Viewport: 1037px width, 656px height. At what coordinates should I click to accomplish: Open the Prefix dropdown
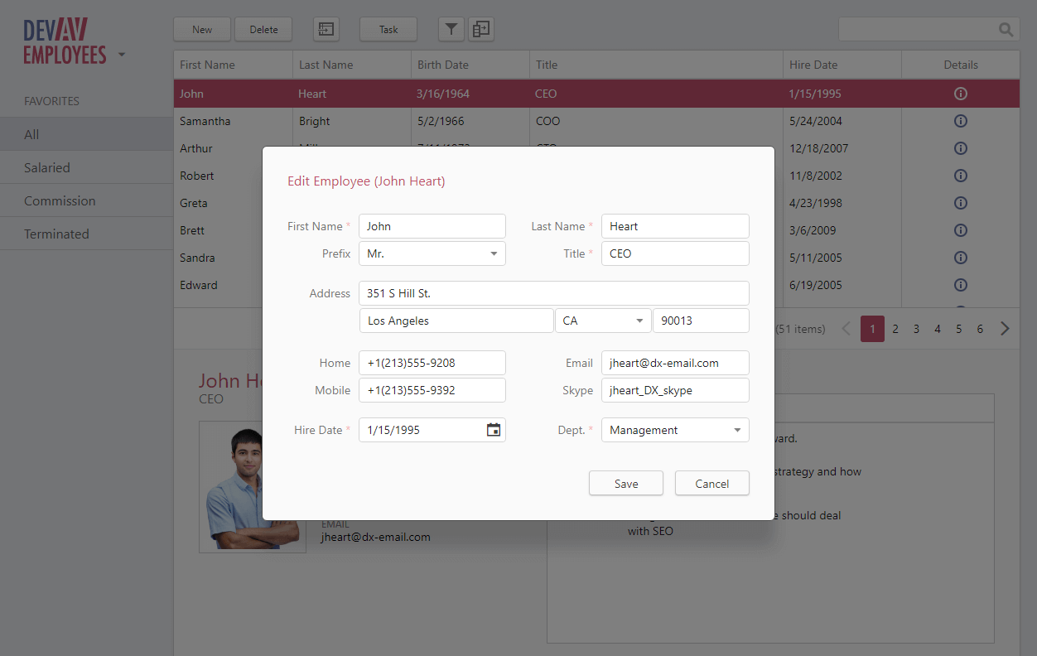coord(494,253)
